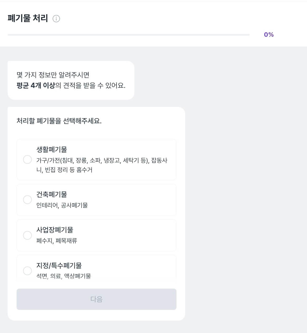Click the 지정/특수폐기물 option title text
The image size is (307, 333).
(x=59, y=265)
